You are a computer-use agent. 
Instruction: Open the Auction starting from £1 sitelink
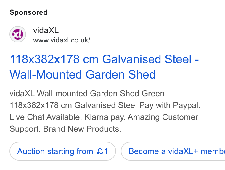tap(63, 151)
